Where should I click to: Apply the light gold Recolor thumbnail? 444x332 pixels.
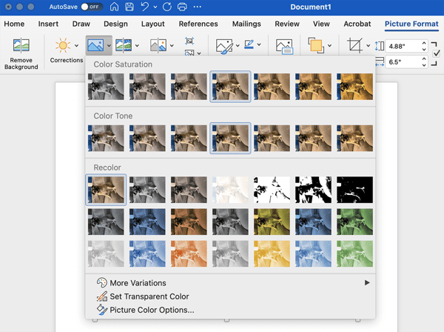click(x=272, y=253)
